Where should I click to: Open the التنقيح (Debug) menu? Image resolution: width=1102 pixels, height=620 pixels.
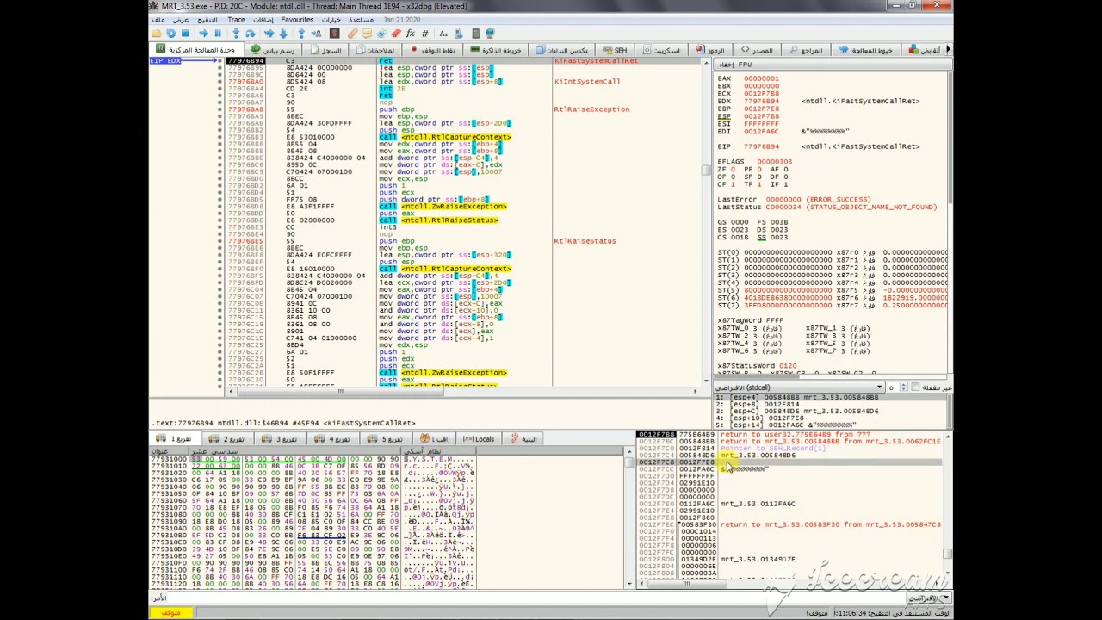click(x=207, y=20)
